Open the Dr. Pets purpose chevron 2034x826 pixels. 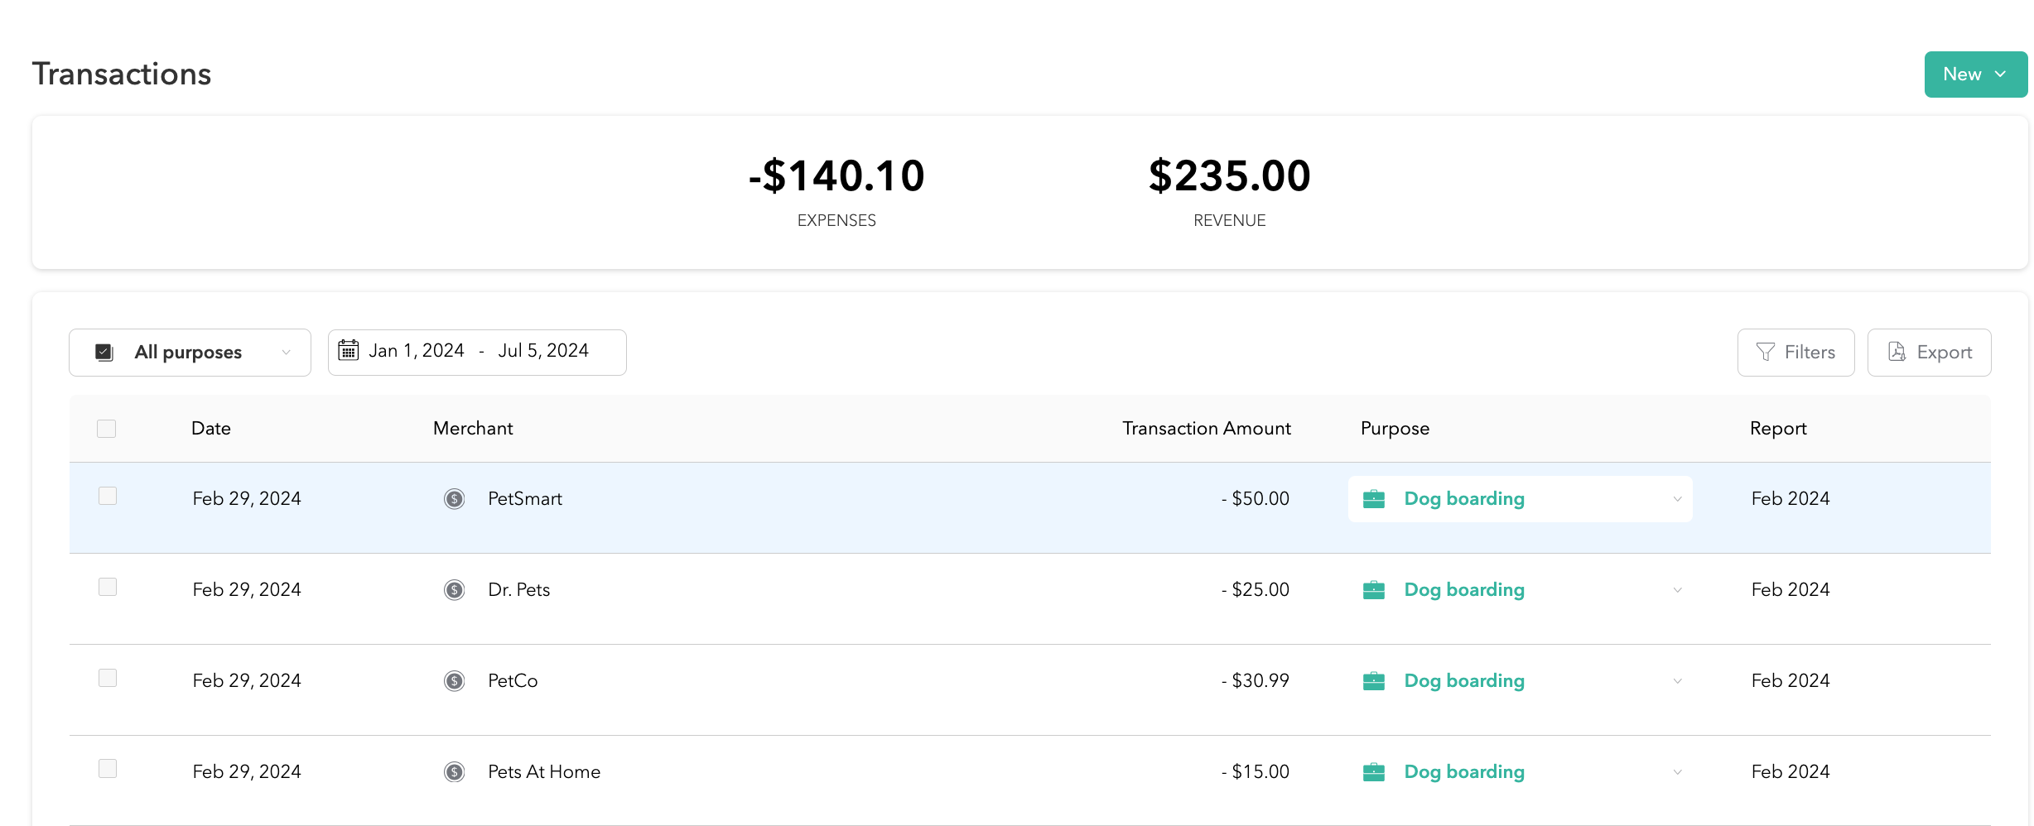1677,590
